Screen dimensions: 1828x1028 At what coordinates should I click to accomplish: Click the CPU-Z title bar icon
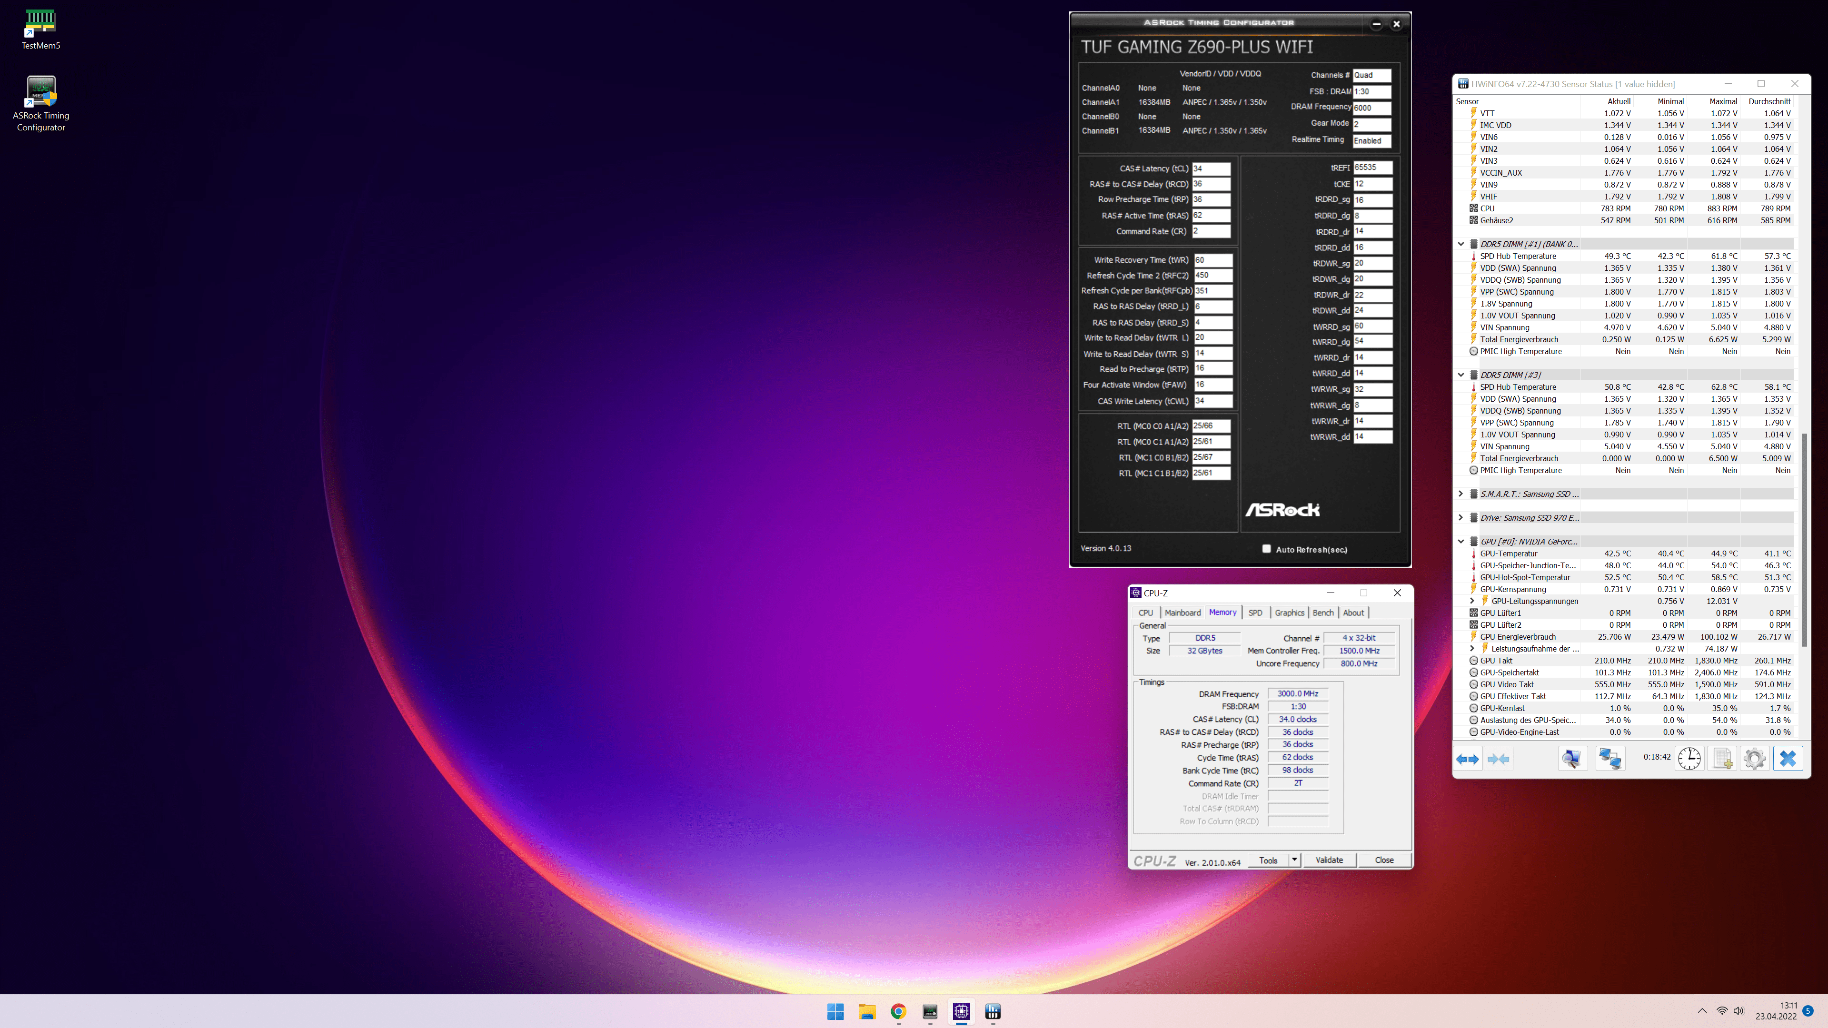coord(1135,593)
